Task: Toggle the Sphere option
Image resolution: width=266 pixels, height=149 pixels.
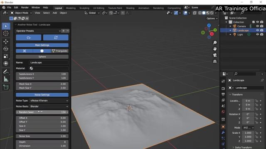Action: point(42,57)
